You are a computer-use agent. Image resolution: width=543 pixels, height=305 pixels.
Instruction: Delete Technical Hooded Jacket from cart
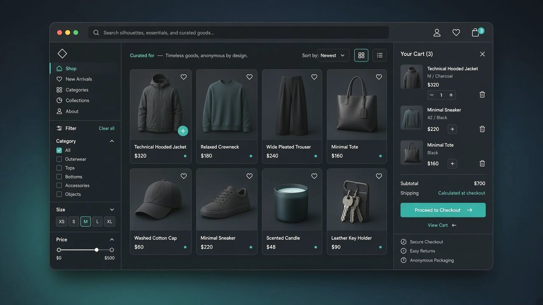(x=482, y=94)
